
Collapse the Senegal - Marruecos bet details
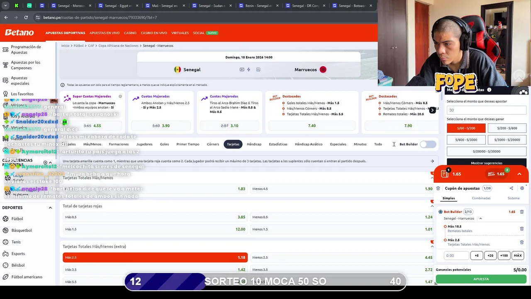coord(480,218)
